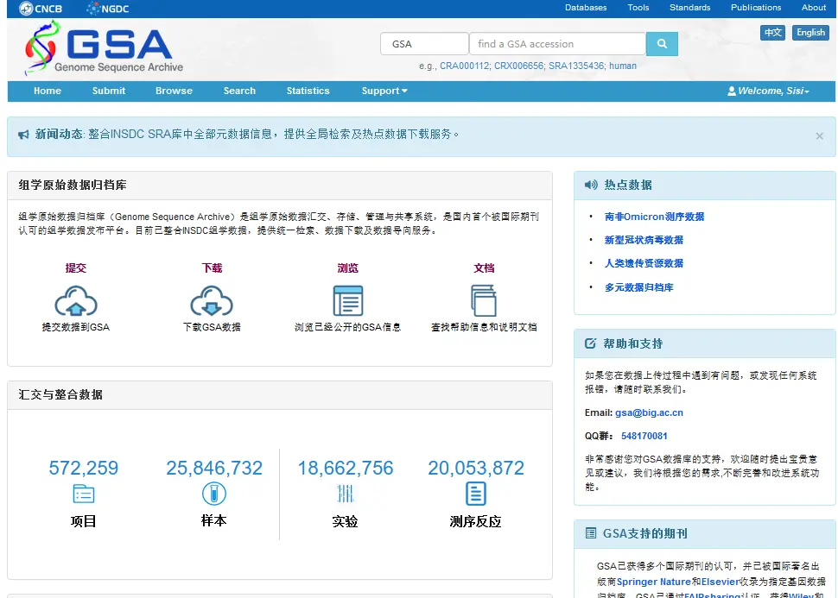Click the documentation books icon
The image size is (838, 598).
coord(484,302)
